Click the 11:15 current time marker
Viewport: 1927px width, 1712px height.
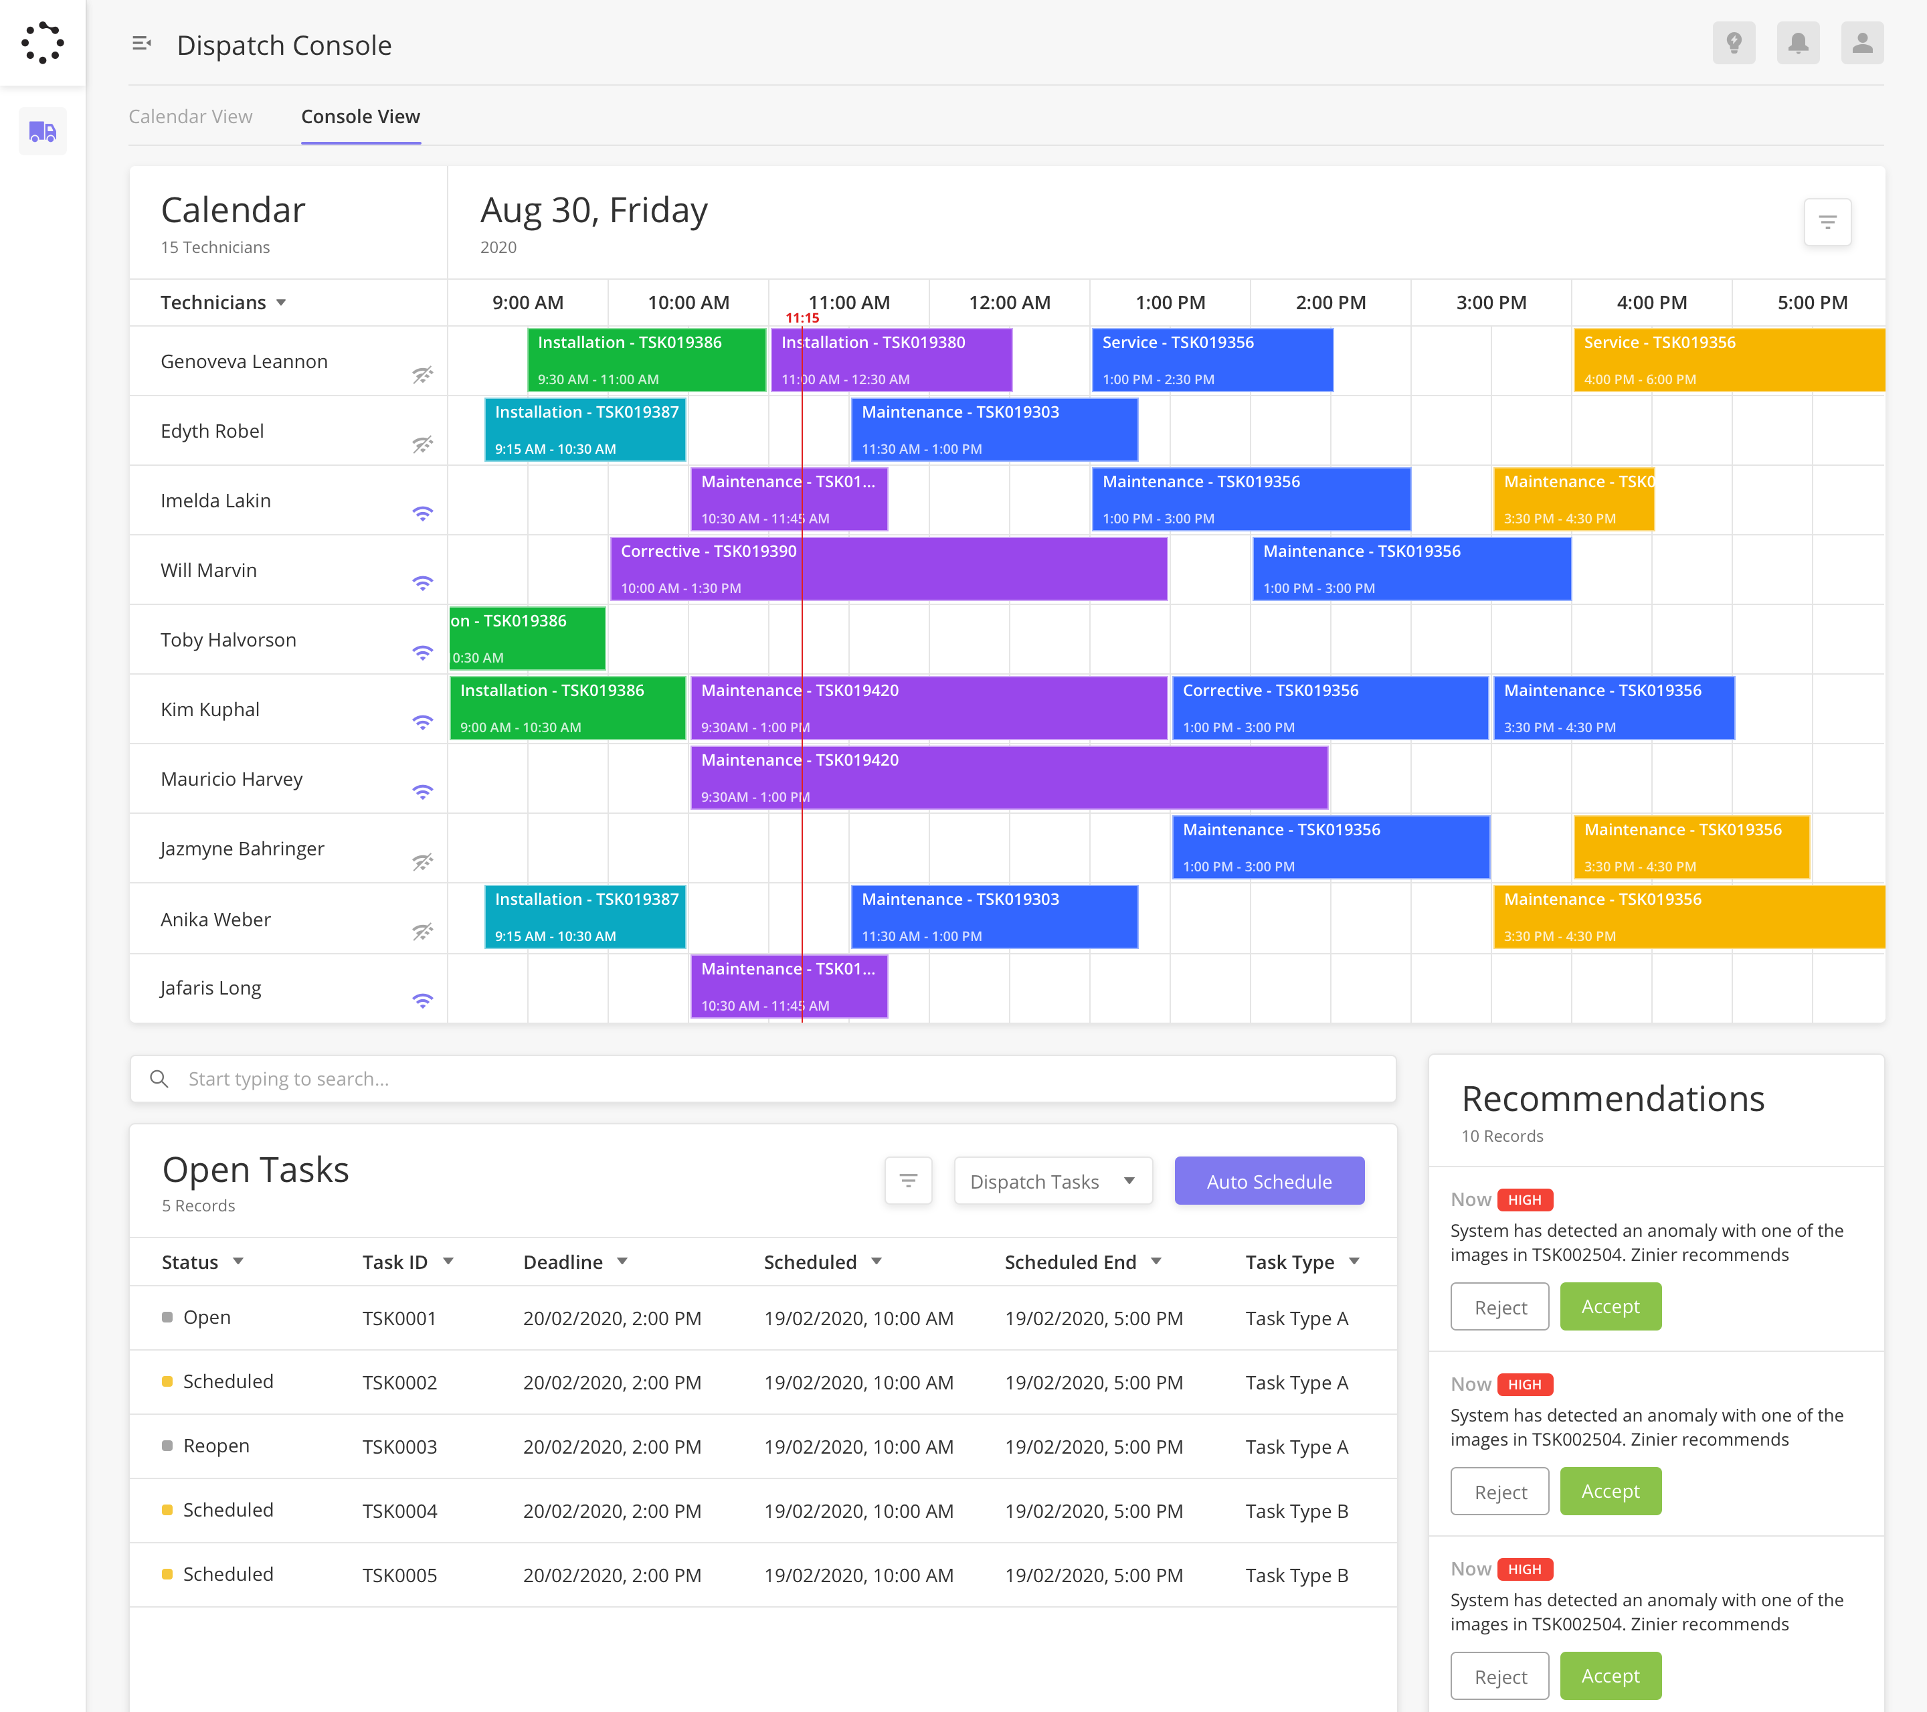(802, 318)
